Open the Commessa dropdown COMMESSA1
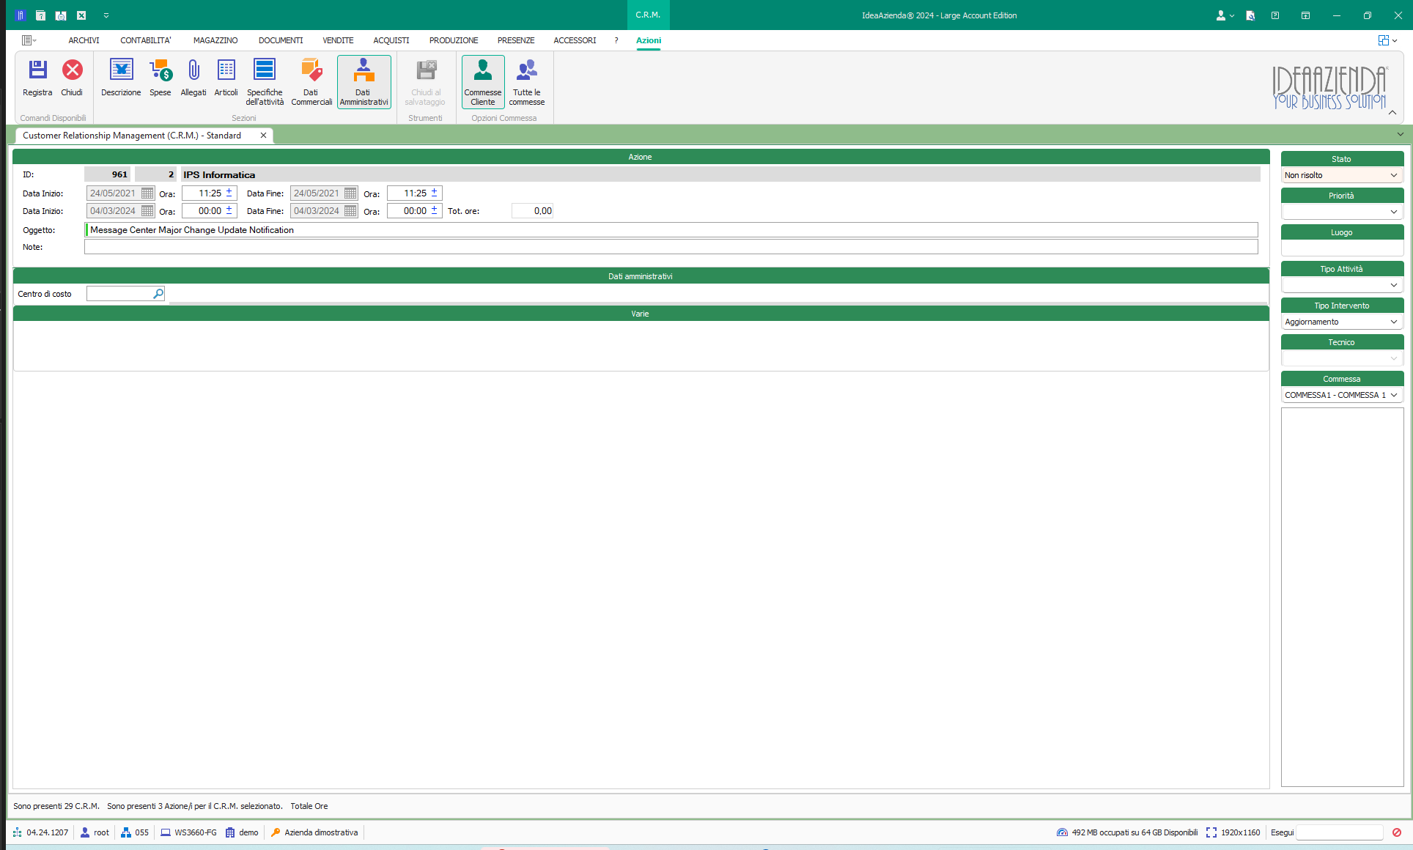Image resolution: width=1413 pixels, height=850 pixels. point(1342,395)
